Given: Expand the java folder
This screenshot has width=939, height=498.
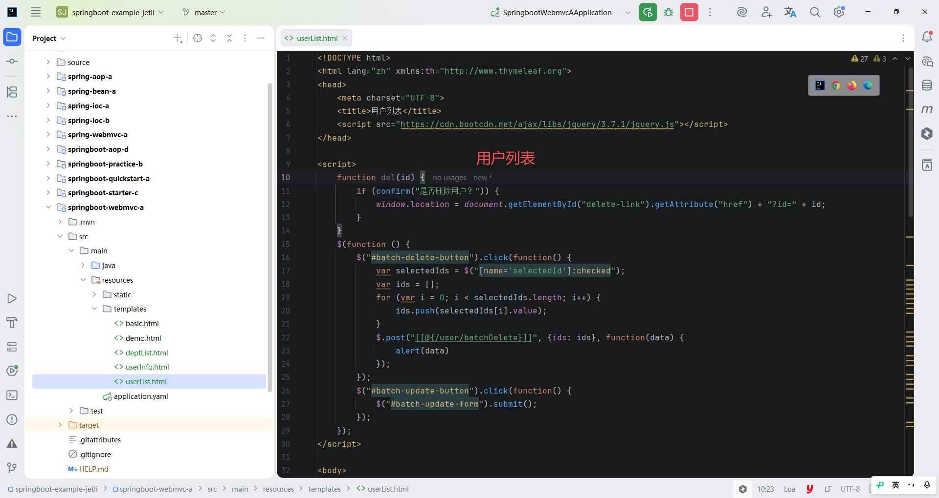Looking at the screenshot, I should pyautogui.click(x=83, y=265).
